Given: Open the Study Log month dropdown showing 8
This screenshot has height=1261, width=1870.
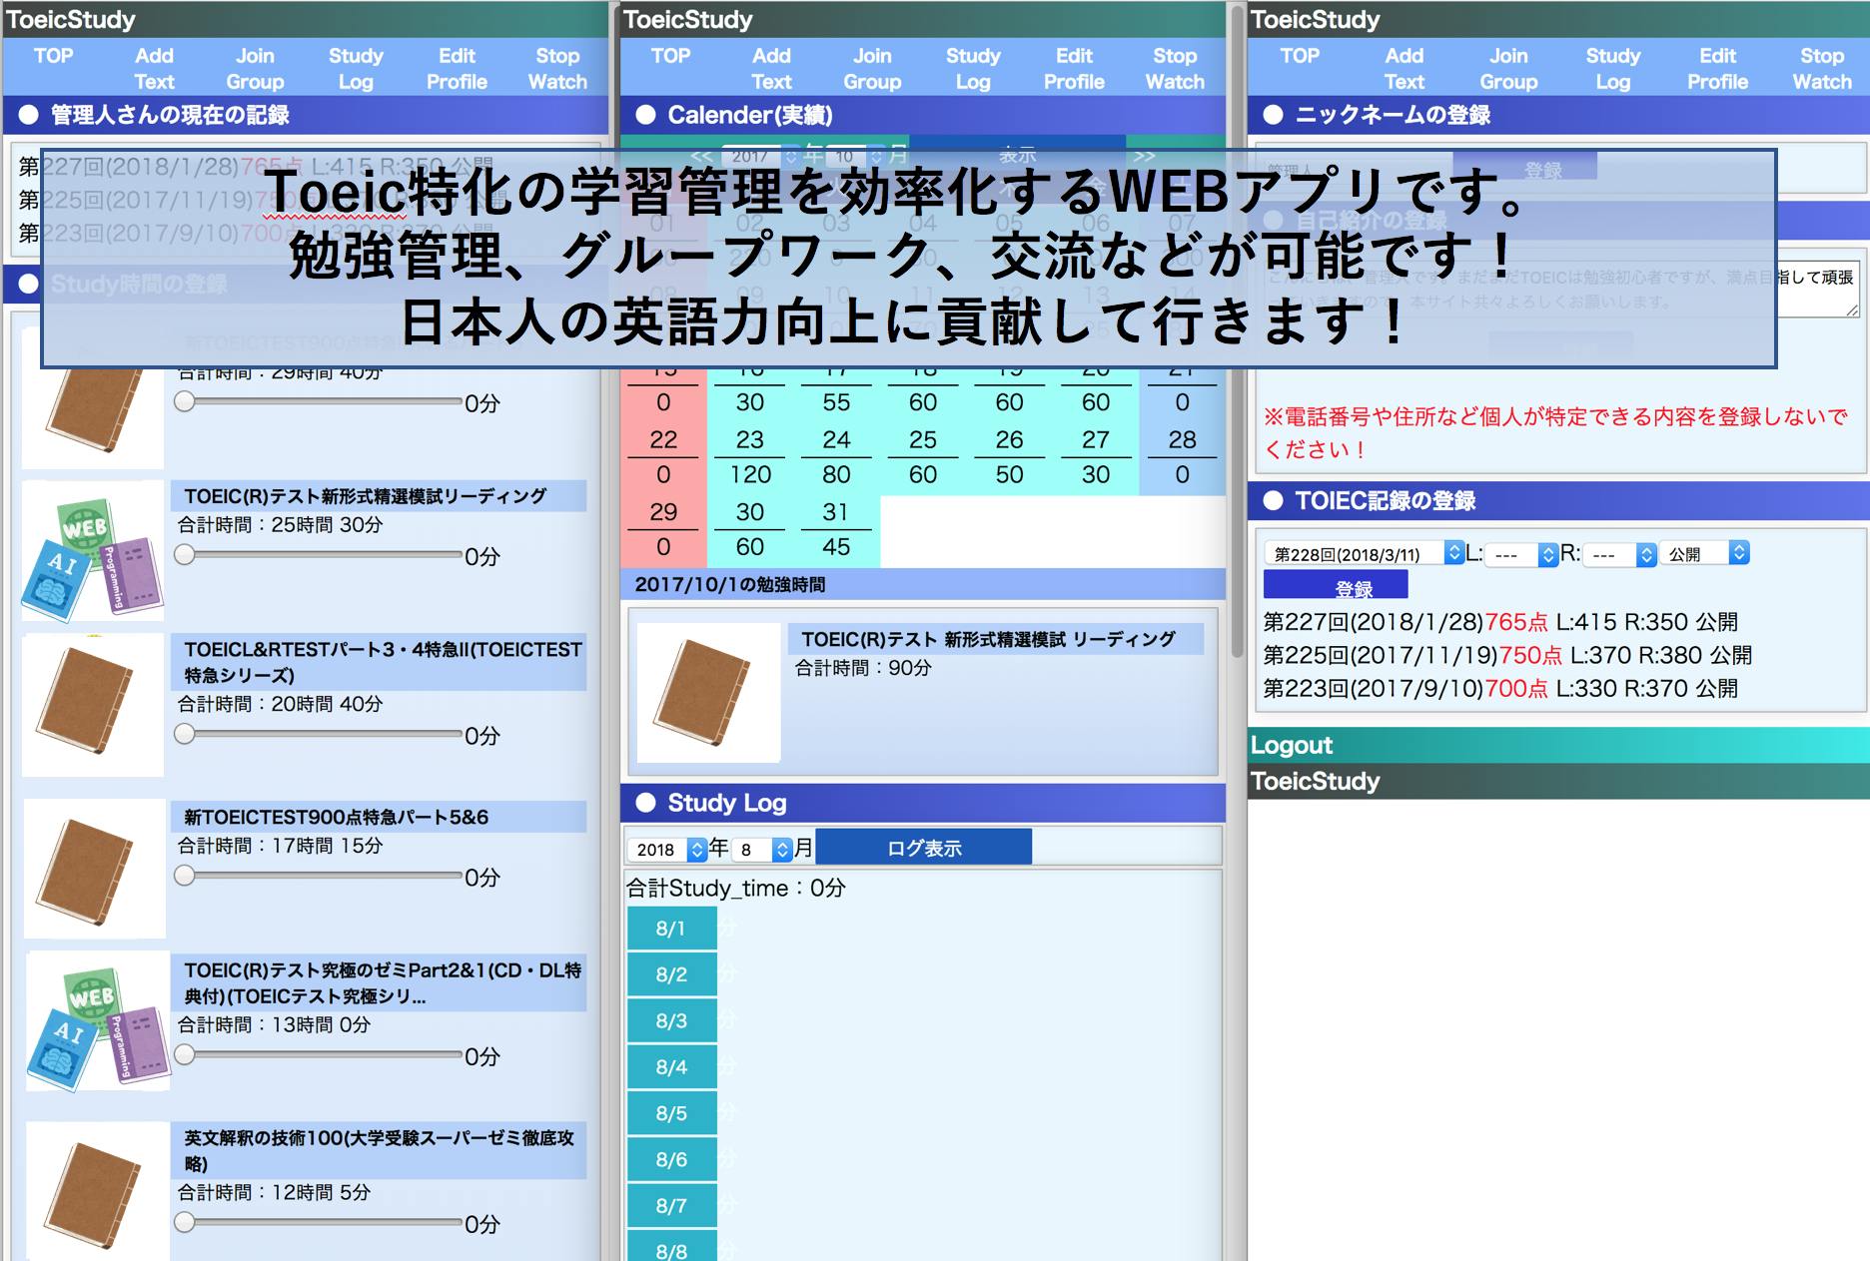Looking at the screenshot, I should click(x=762, y=850).
